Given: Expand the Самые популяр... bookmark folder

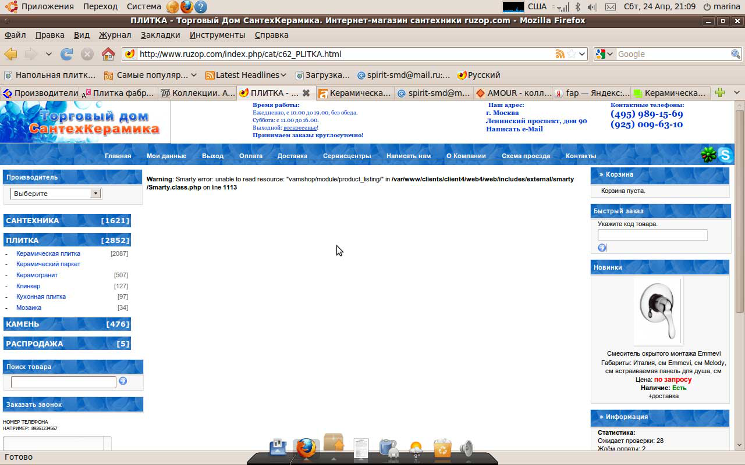Looking at the screenshot, I should click(151, 75).
